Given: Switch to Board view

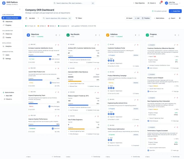Looking at the screenshot, I should coord(129,18).
